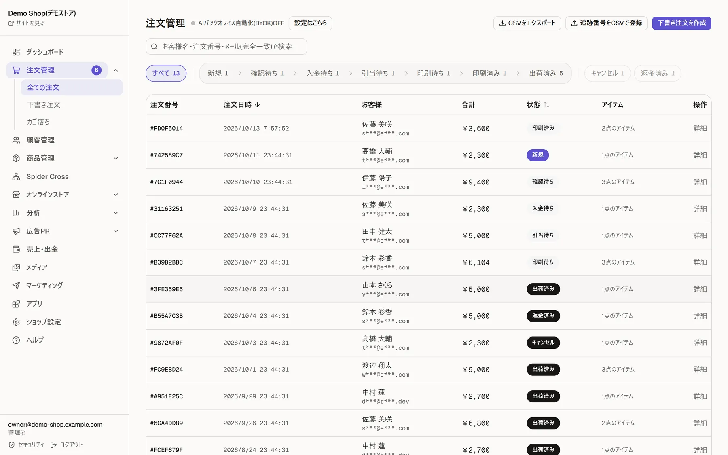This screenshot has width=728, height=455.
Task: Click the download icon on CSVをエクスポート
Action: pyautogui.click(x=502, y=23)
